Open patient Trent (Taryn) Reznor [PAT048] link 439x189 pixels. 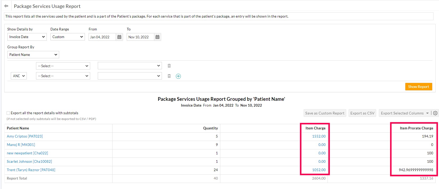click(31, 170)
